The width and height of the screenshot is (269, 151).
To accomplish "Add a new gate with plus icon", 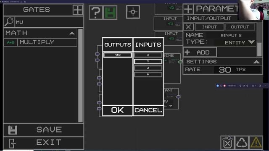I will [x=78, y=10].
